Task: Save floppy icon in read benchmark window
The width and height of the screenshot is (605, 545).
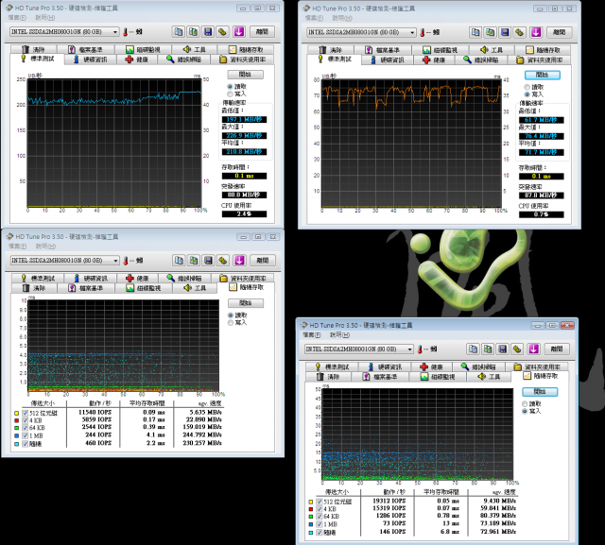Action: pos(208,31)
